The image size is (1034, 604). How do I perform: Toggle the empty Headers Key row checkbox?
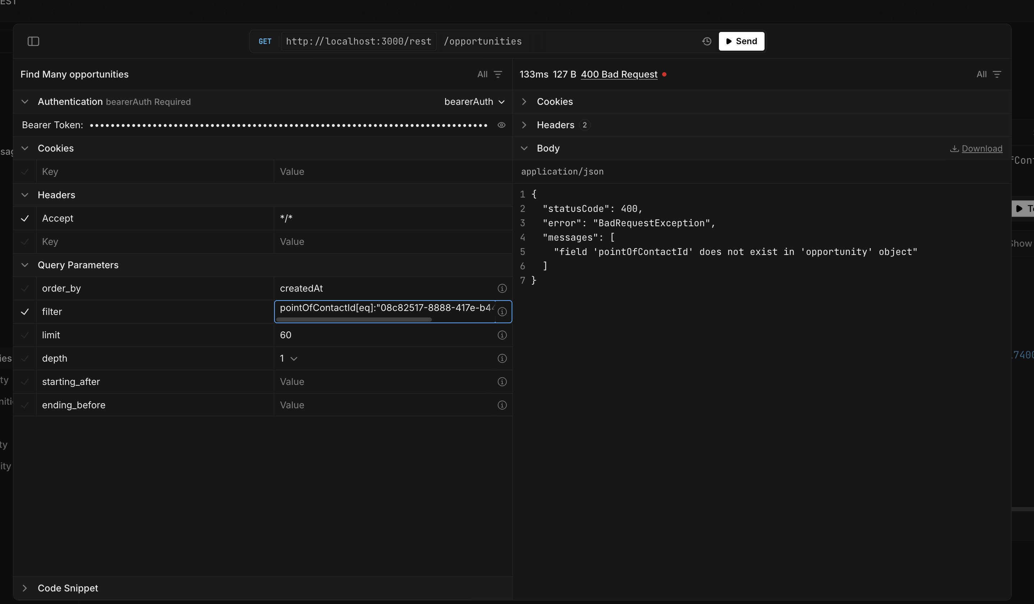(x=25, y=242)
